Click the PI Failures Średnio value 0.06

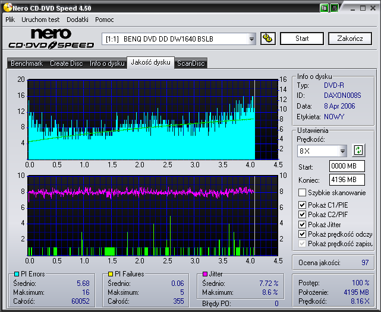pyautogui.click(x=178, y=283)
